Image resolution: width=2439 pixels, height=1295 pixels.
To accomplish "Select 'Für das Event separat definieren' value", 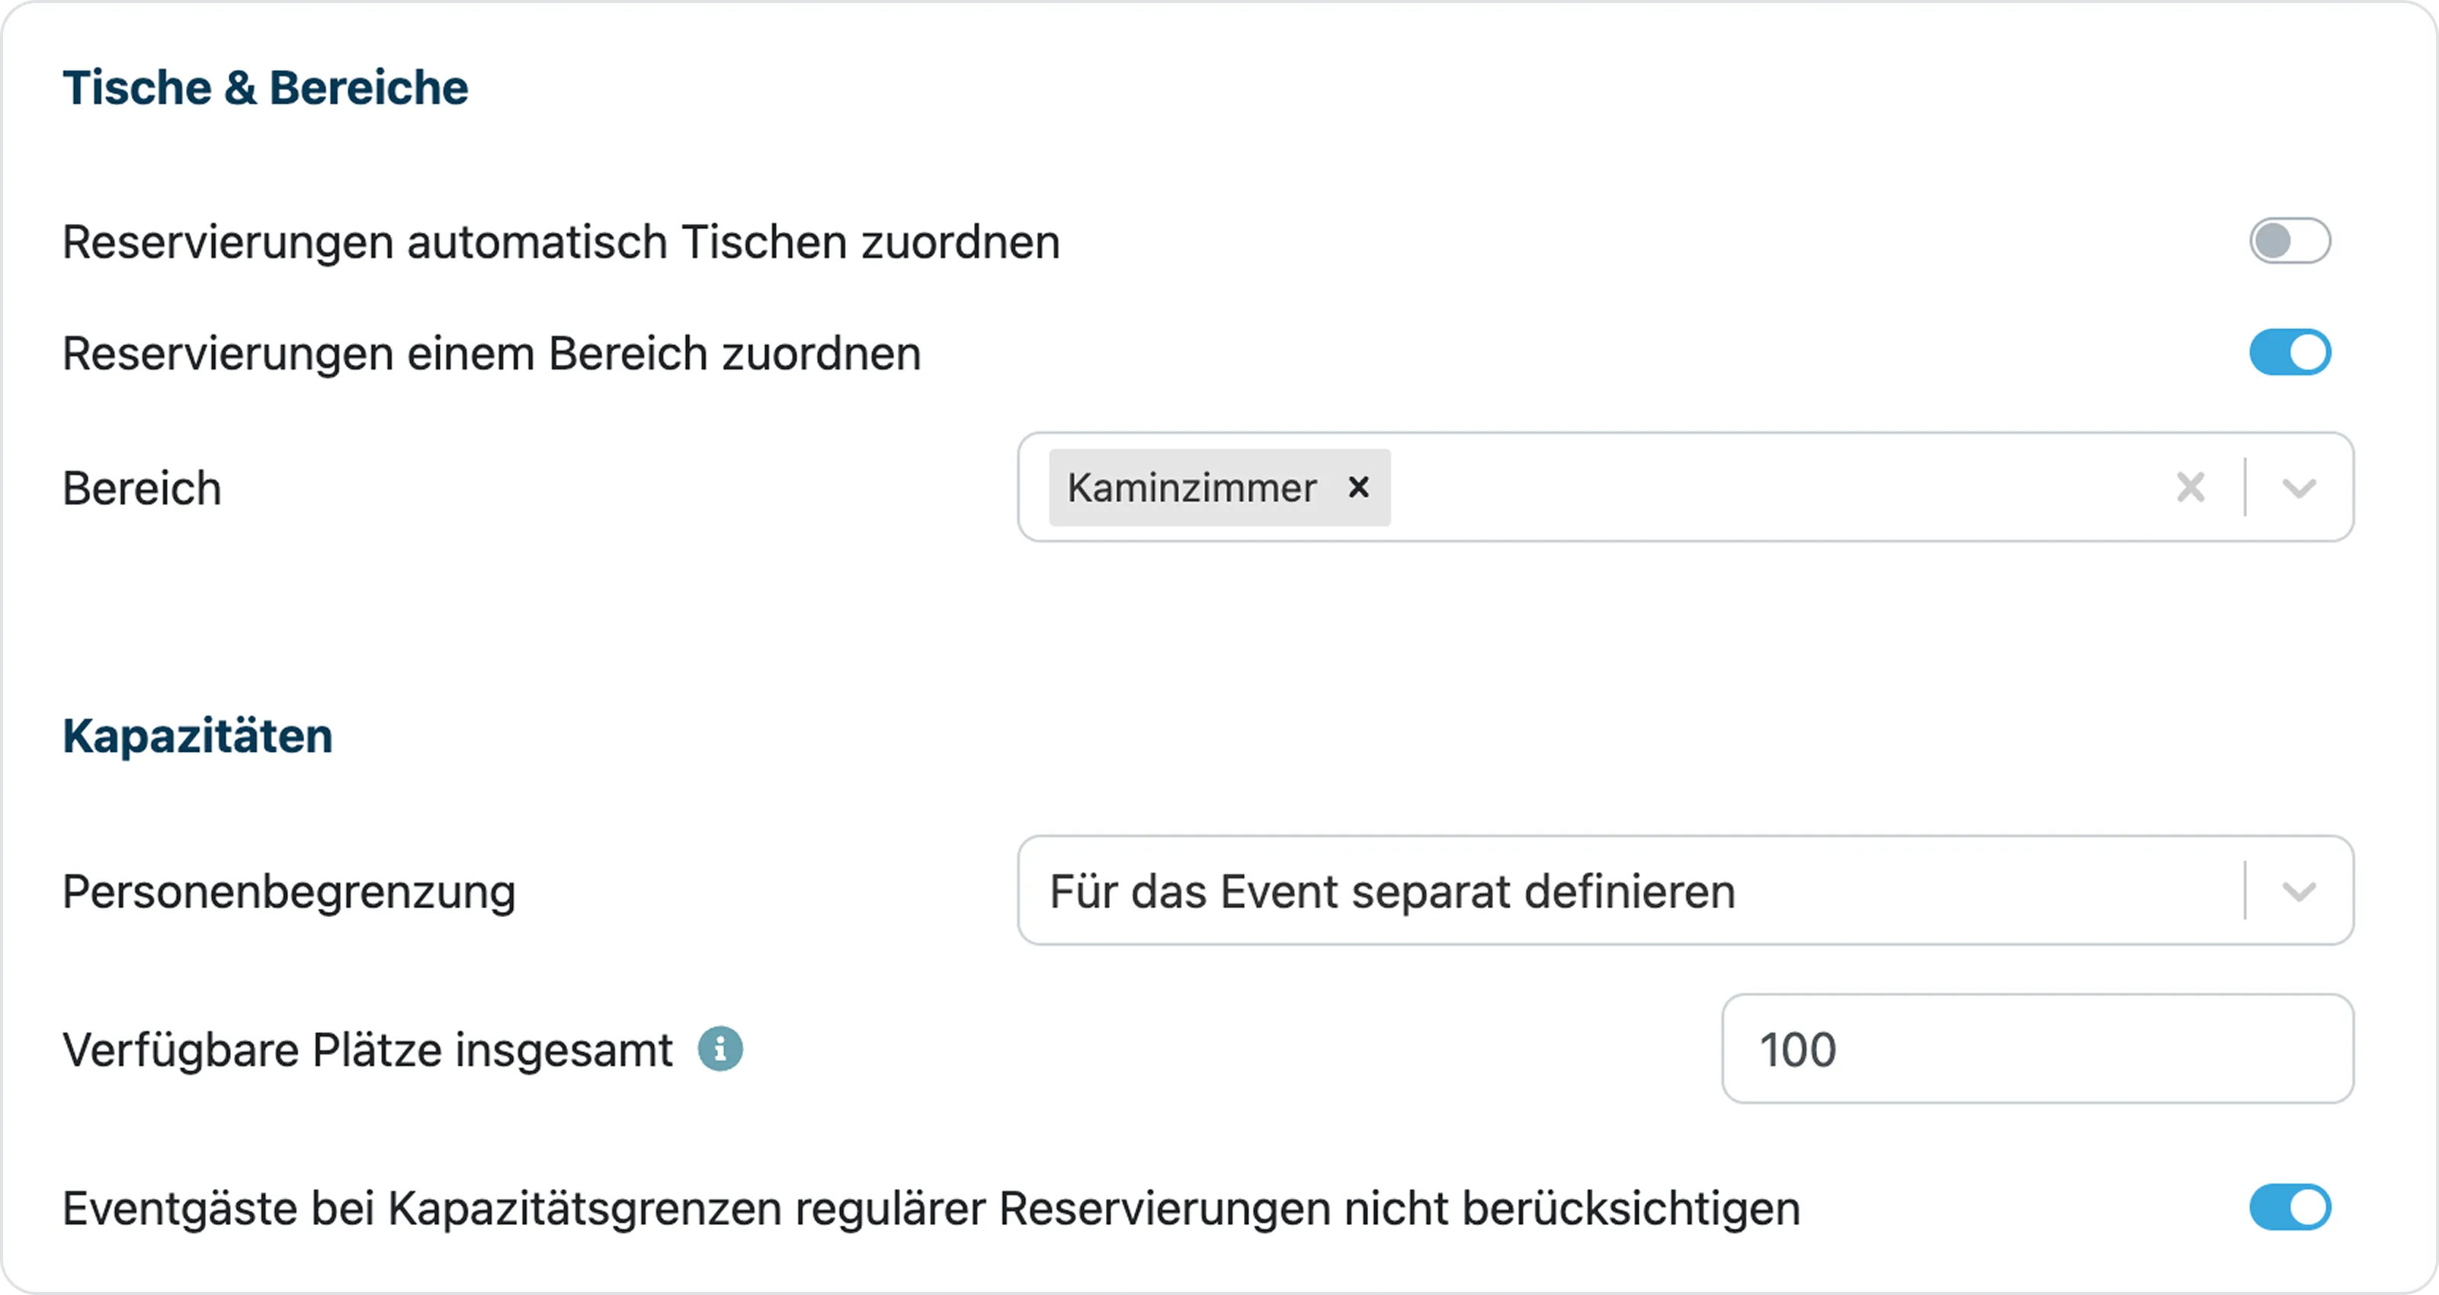I will click(x=1392, y=892).
